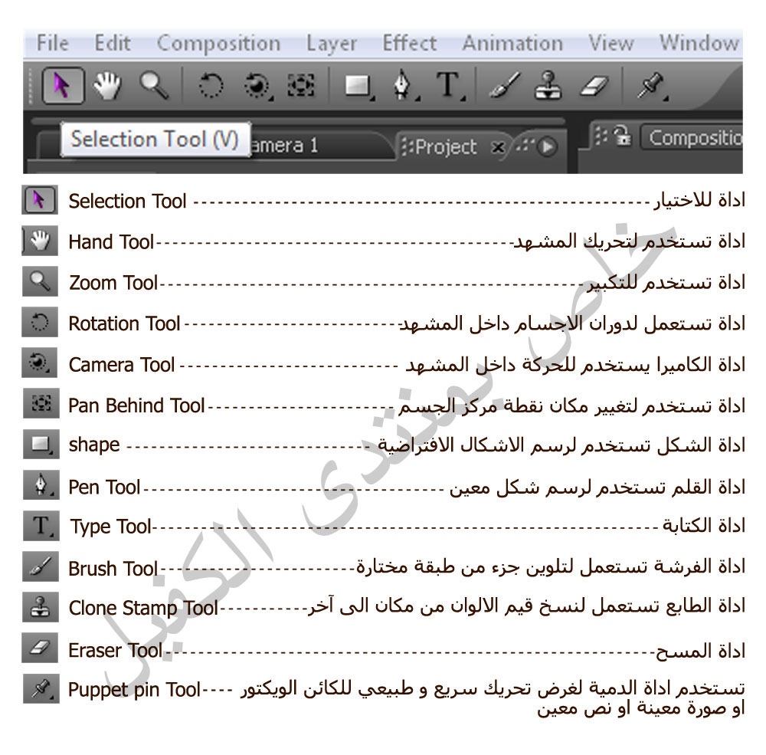
Task: Select the Puppet Pin tool in top toolbar
Action: (649, 87)
